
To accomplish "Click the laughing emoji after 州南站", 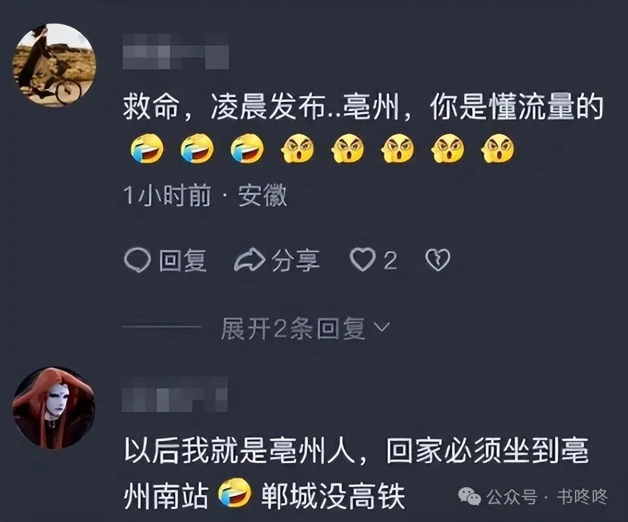I will (x=235, y=494).
